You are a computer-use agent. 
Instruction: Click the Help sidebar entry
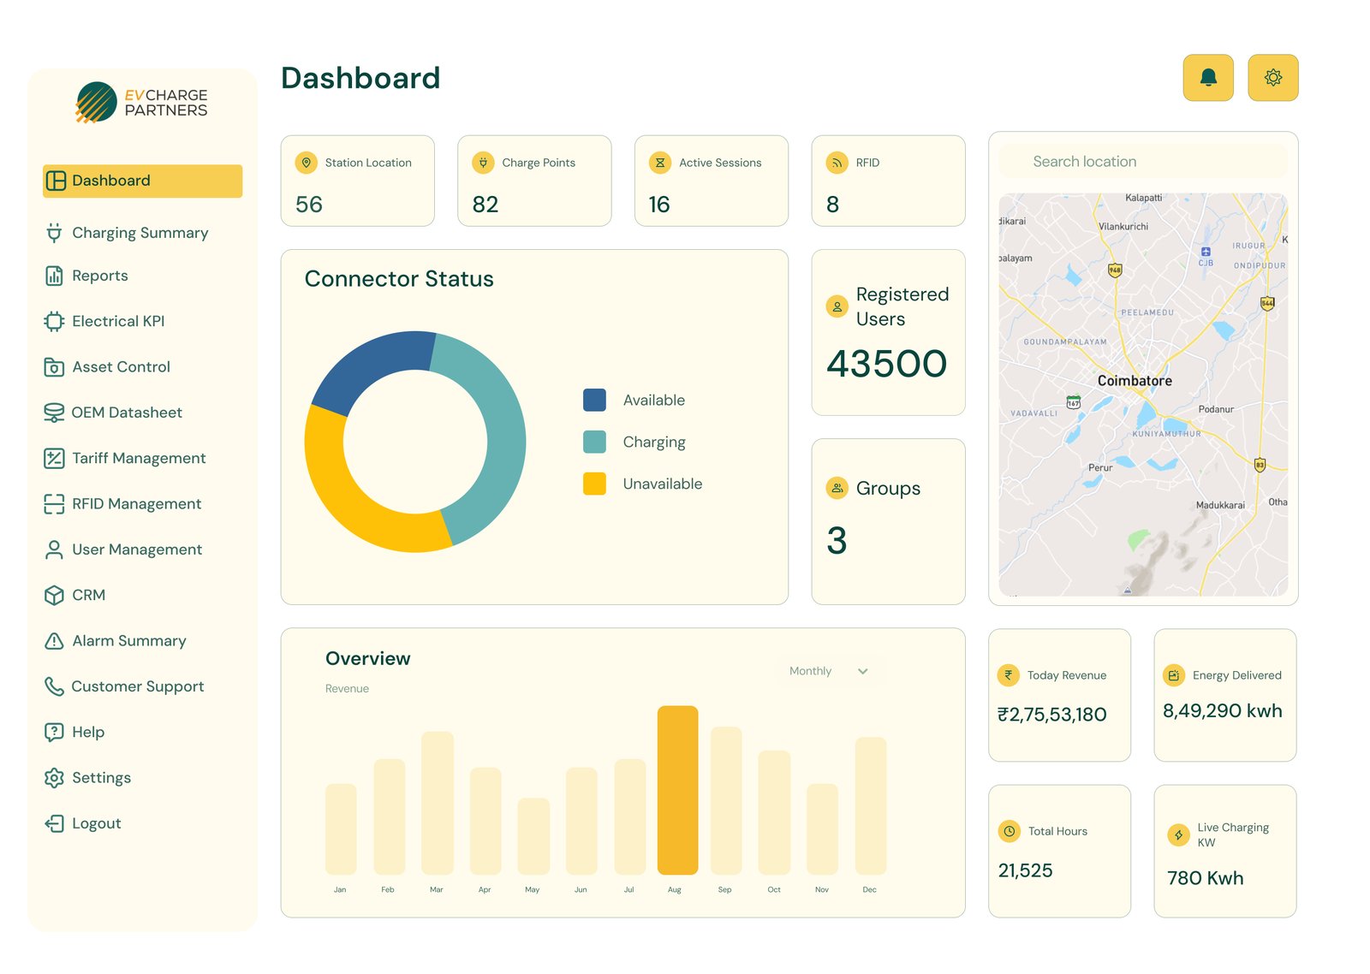(86, 732)
